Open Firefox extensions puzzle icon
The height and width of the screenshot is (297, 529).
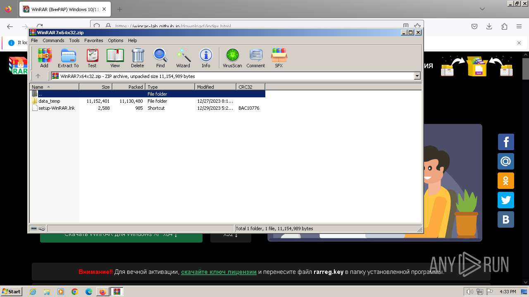click(x=504, y=26)
